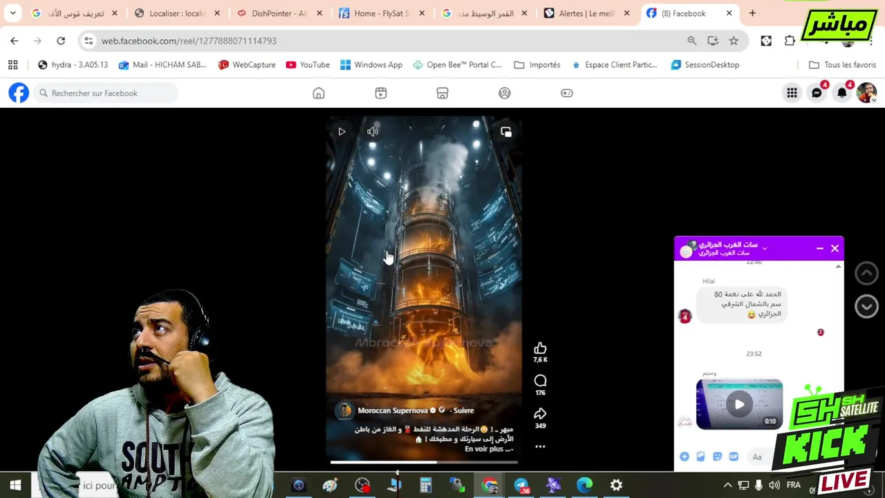Play the Facebook reel
885x498 pixels.
click(342, 131)
